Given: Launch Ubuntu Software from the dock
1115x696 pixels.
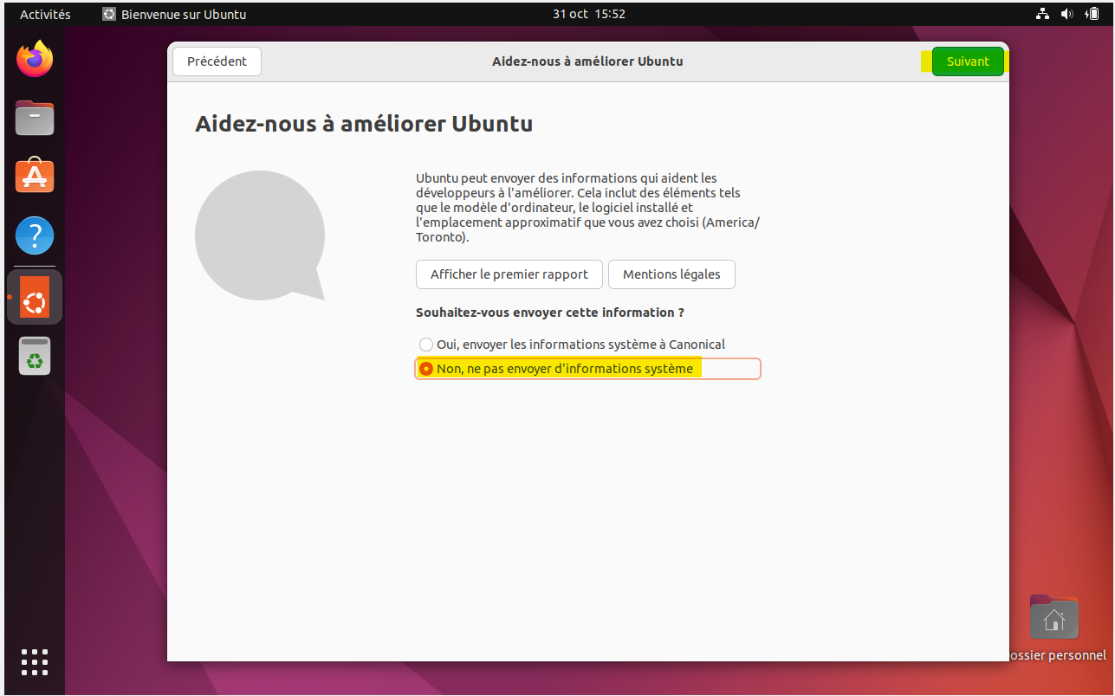Looking at the screenshot, I should pyautogui.click(x=35, y=176).
